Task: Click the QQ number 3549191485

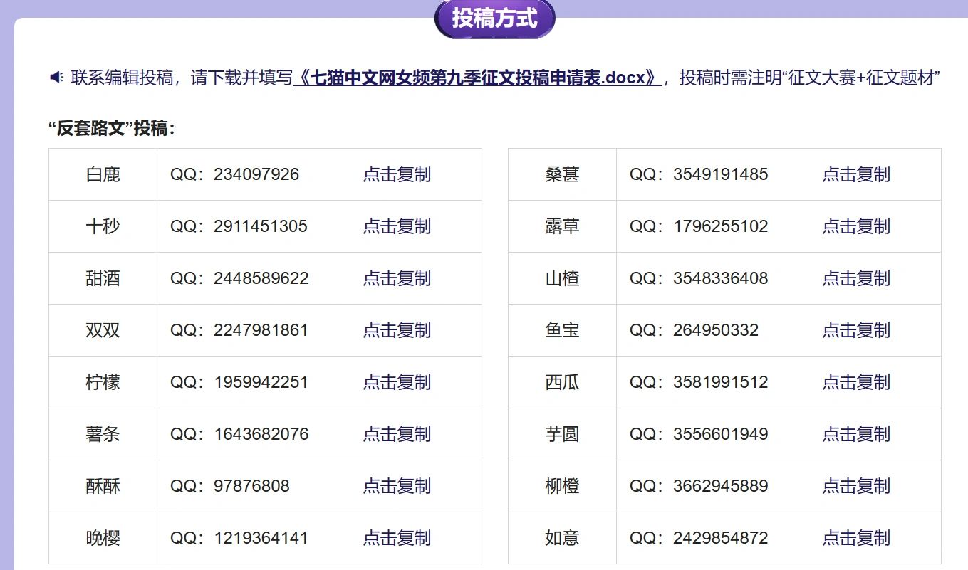Action: point(721,174)
